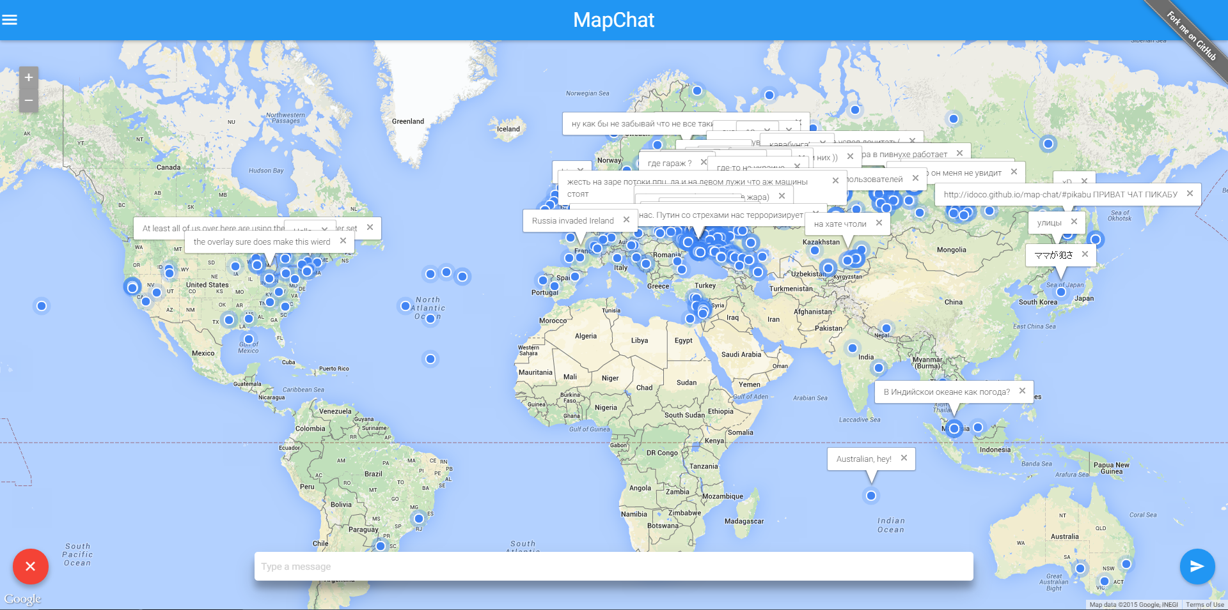Select the map marker near Australia
Viewport: 1228px width, 610px height.
click(871, 495)
